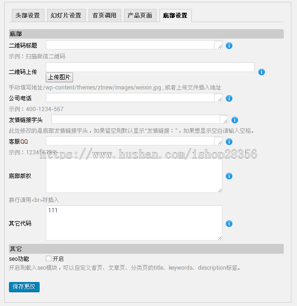Image resolution: width=297 pixels, height=306 pixels.
Task: Select the 首页调用 tab
Action: point(105,16)
